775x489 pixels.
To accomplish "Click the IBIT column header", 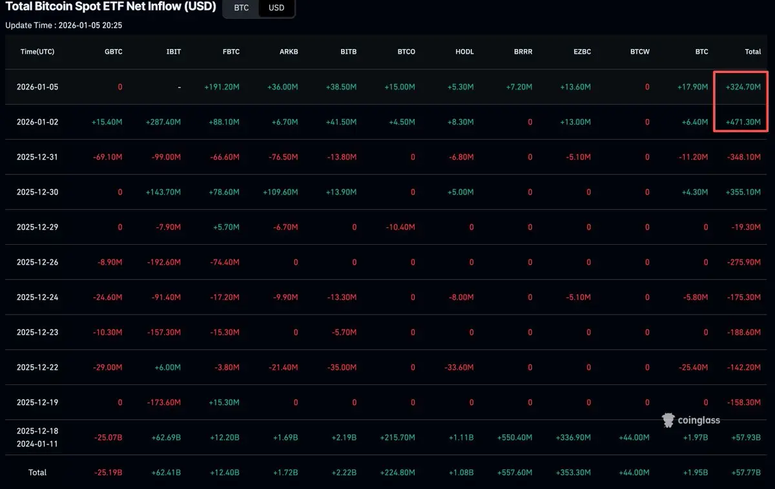I will pyautogui.click(x=173, y=52).
